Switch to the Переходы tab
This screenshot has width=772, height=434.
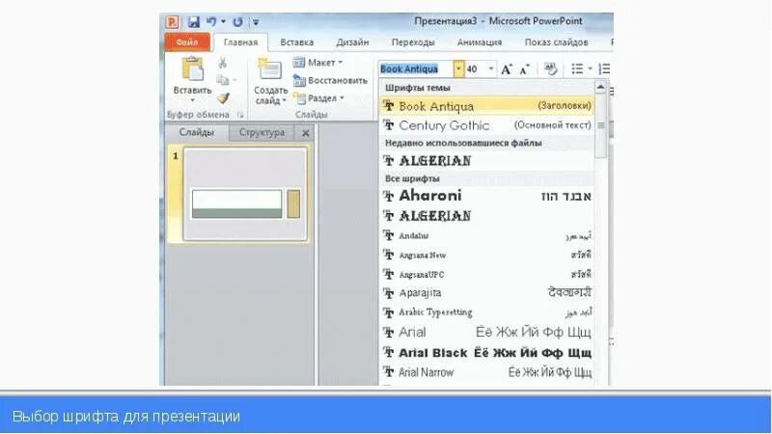[x=413, y=42]
